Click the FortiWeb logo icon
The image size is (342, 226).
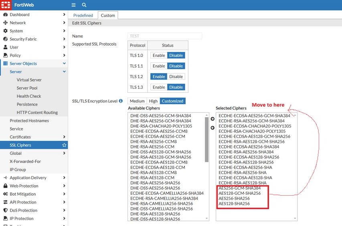coord(6,5)
